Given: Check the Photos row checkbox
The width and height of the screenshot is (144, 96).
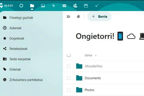Looking at the screenshot, I should [x=69, y=90].
